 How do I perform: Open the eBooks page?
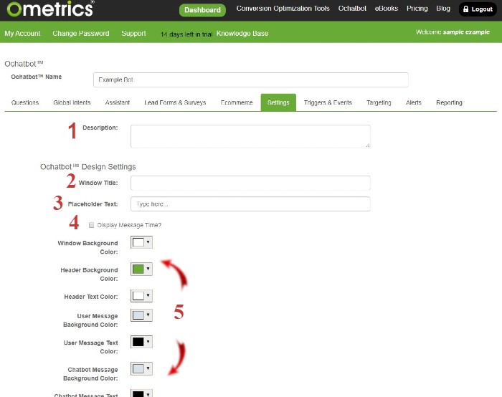point(387,9)
